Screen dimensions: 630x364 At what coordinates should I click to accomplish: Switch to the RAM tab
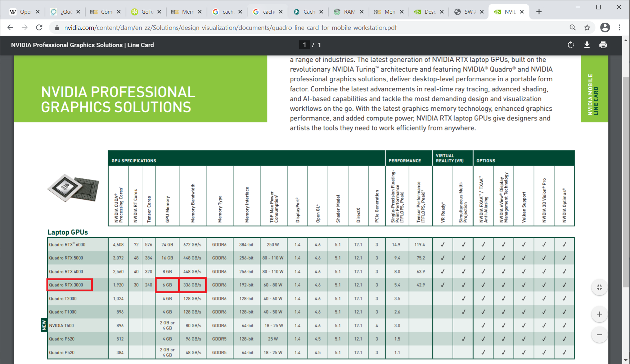(x=345, y=12)
